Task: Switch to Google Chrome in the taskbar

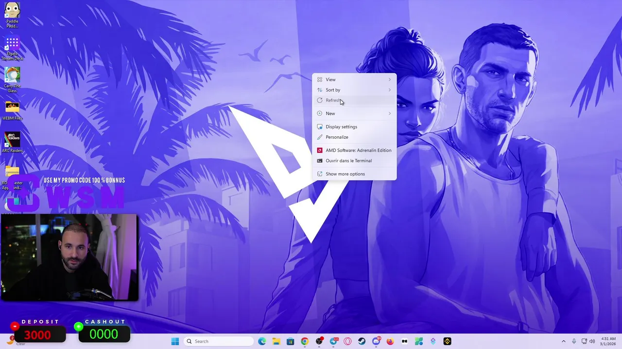Action: point(304,341)
